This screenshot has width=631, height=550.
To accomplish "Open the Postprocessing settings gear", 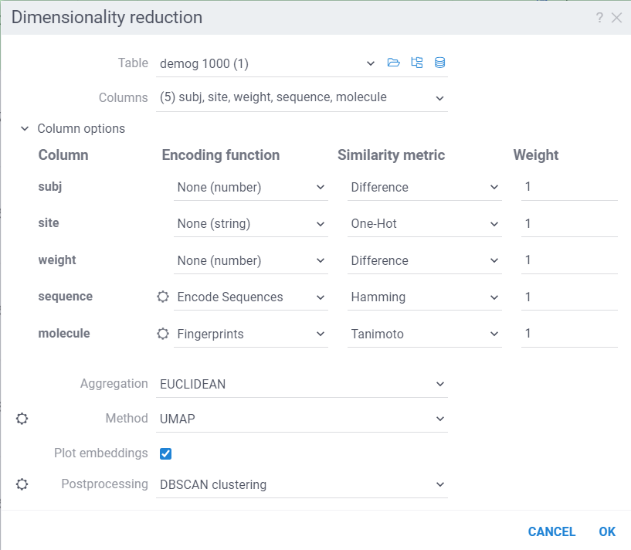I will tap(22, 484).
